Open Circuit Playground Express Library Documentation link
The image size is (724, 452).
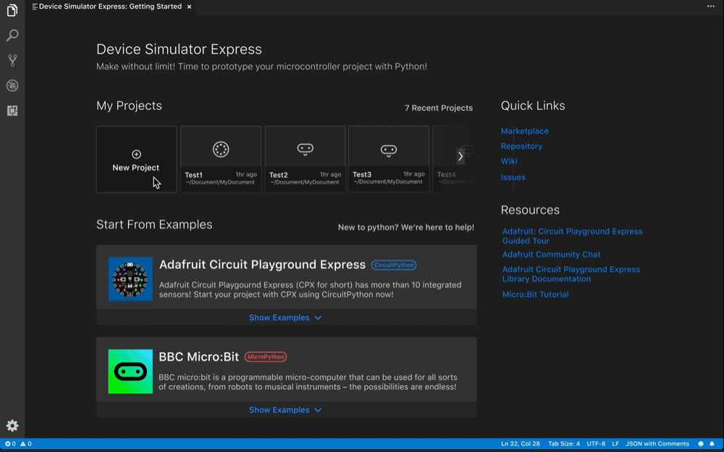571,274
